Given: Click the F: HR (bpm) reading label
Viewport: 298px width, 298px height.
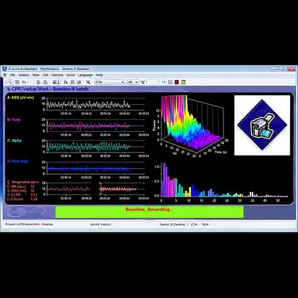Looking at the screenshot, I should pos(16,187).
